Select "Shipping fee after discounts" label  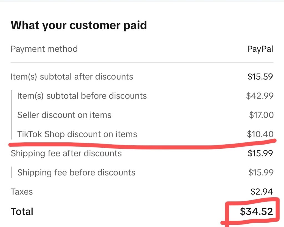(66, 153)
